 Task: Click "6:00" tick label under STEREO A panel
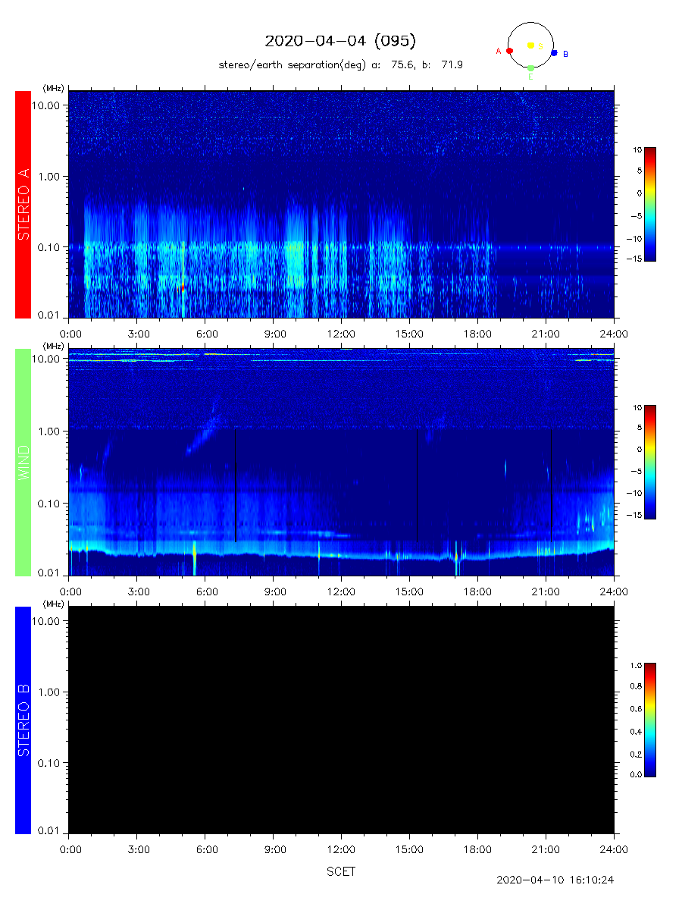tap(206, 333)
